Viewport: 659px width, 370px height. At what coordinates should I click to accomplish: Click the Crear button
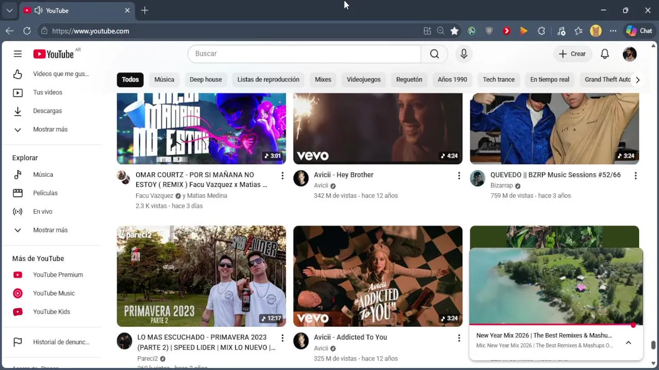pyautogui.click(x=572, y=54)
